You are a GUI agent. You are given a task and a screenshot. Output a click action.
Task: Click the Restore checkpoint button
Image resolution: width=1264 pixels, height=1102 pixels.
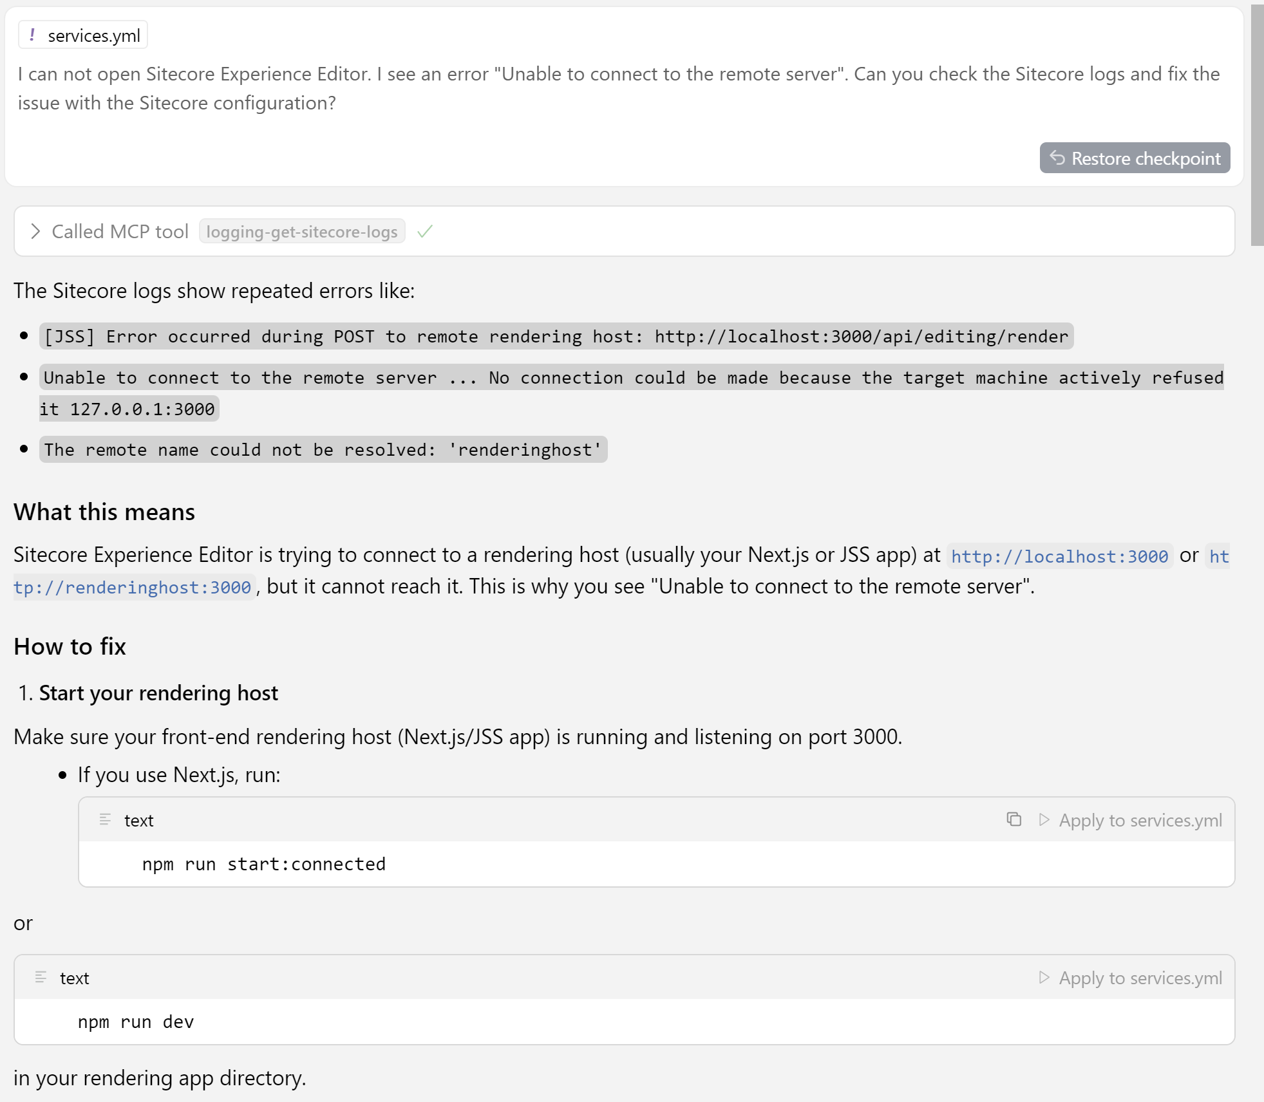[x=1134, y=158]
